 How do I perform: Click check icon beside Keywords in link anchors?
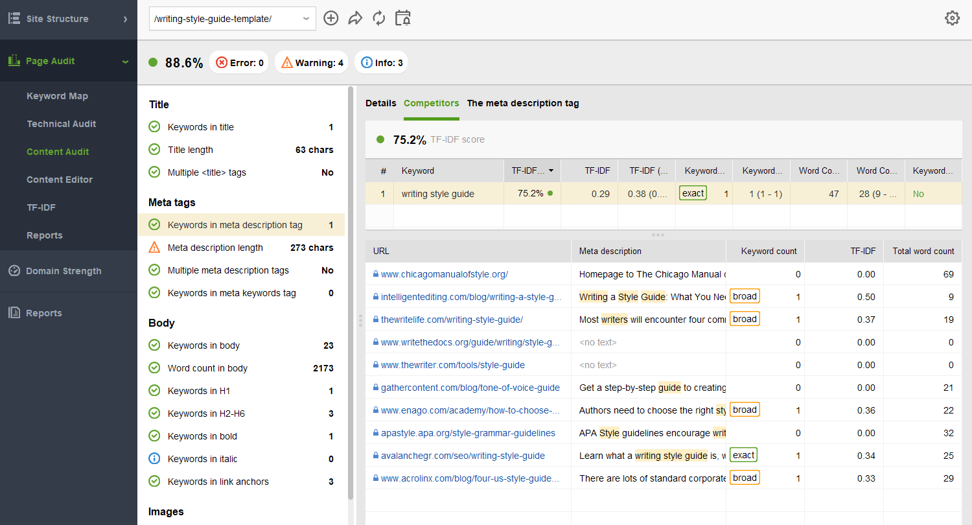tap(154, 482)
